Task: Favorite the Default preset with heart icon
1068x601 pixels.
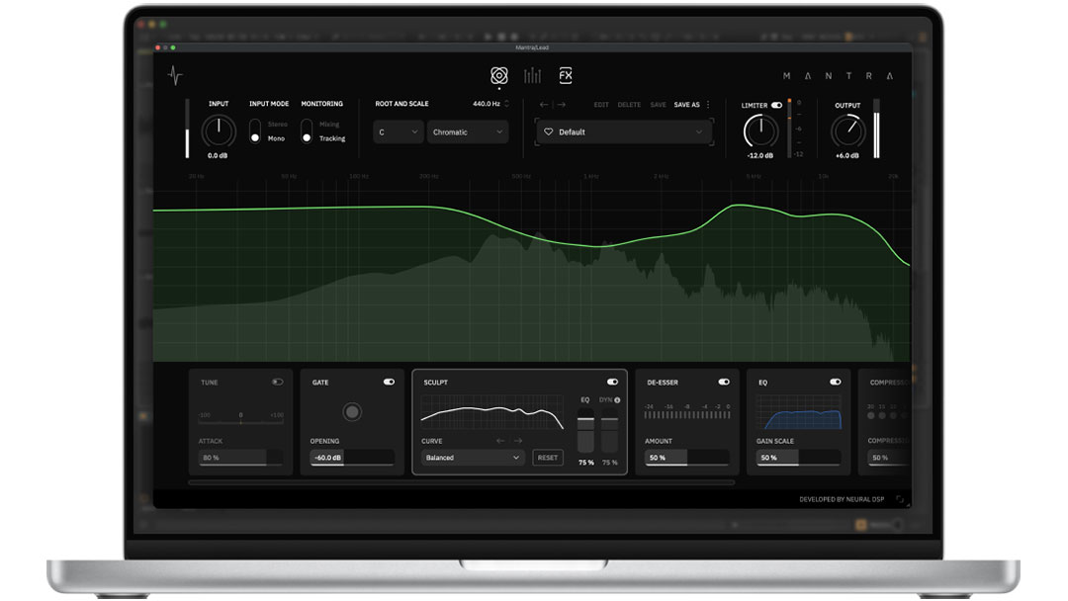Action: [548, 132]
